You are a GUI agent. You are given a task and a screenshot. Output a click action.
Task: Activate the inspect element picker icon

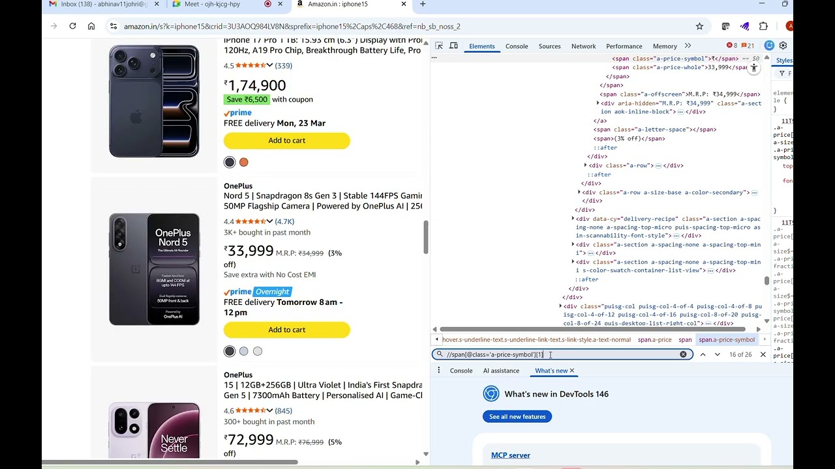click(x=439, y=46)
